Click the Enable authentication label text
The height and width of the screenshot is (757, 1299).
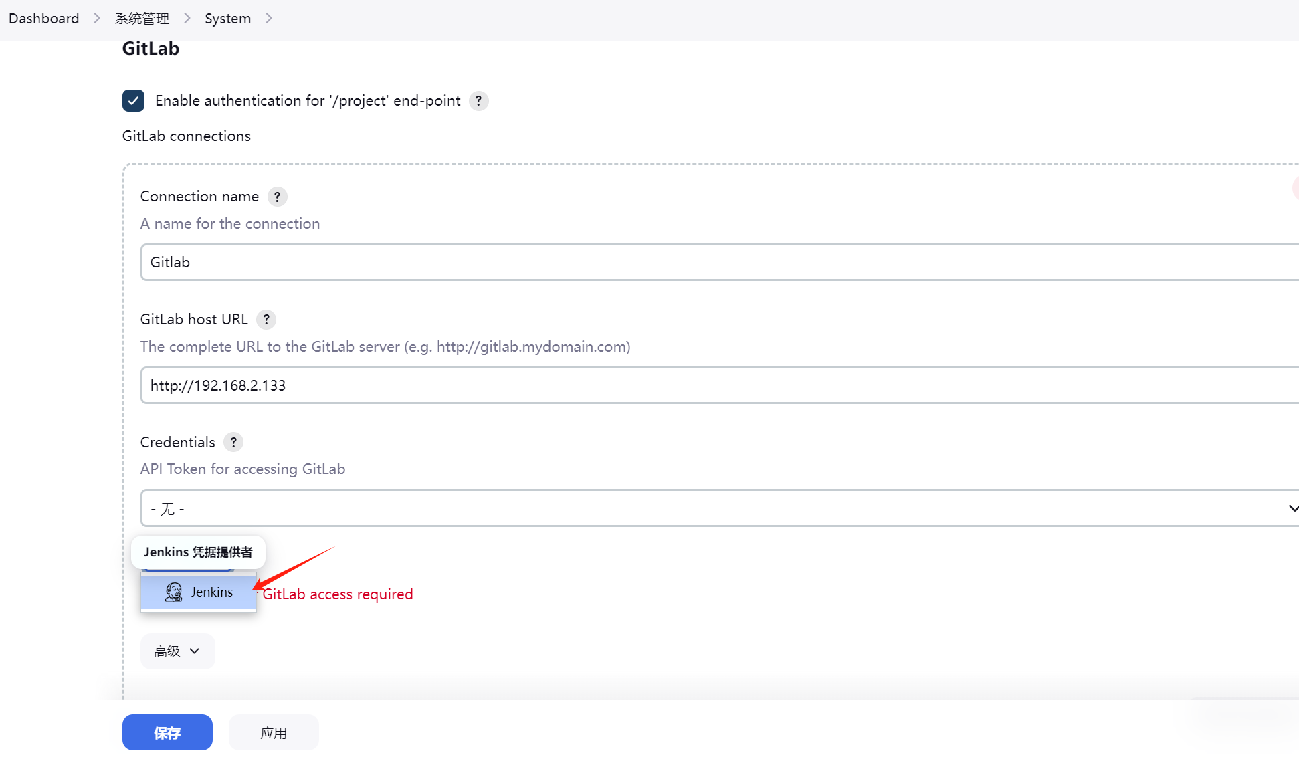(308, 101)
